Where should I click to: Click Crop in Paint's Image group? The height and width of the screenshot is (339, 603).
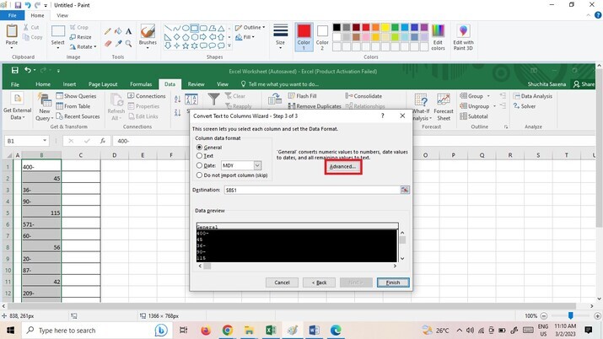[x=79, y=27]
